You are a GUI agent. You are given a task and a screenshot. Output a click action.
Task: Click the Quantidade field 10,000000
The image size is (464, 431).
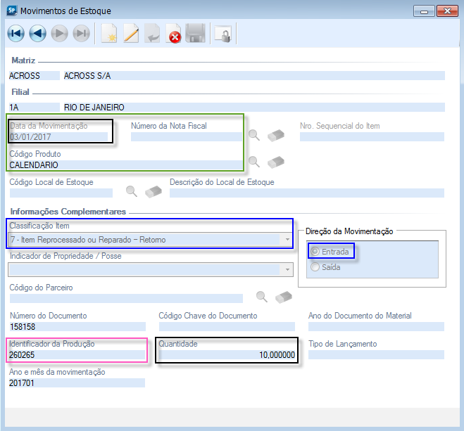point(227,355)
